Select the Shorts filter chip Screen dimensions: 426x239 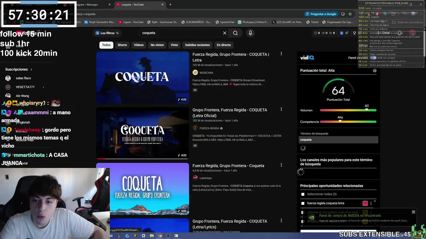(x=122, y=45)
